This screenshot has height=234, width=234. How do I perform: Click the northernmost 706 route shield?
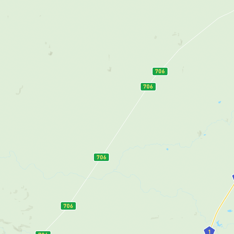pos(160,71)
